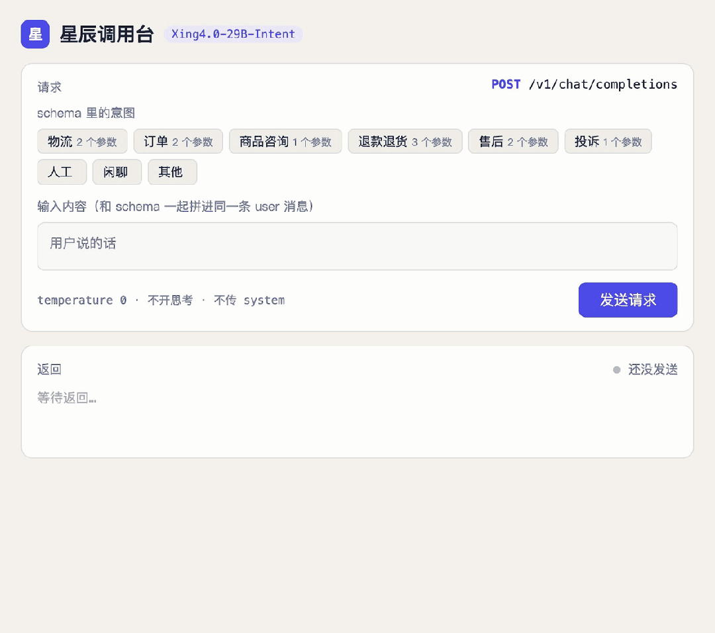Click the 星辰调用台 title
This screenshot has width=715, height=633.
tap(107, 34)
